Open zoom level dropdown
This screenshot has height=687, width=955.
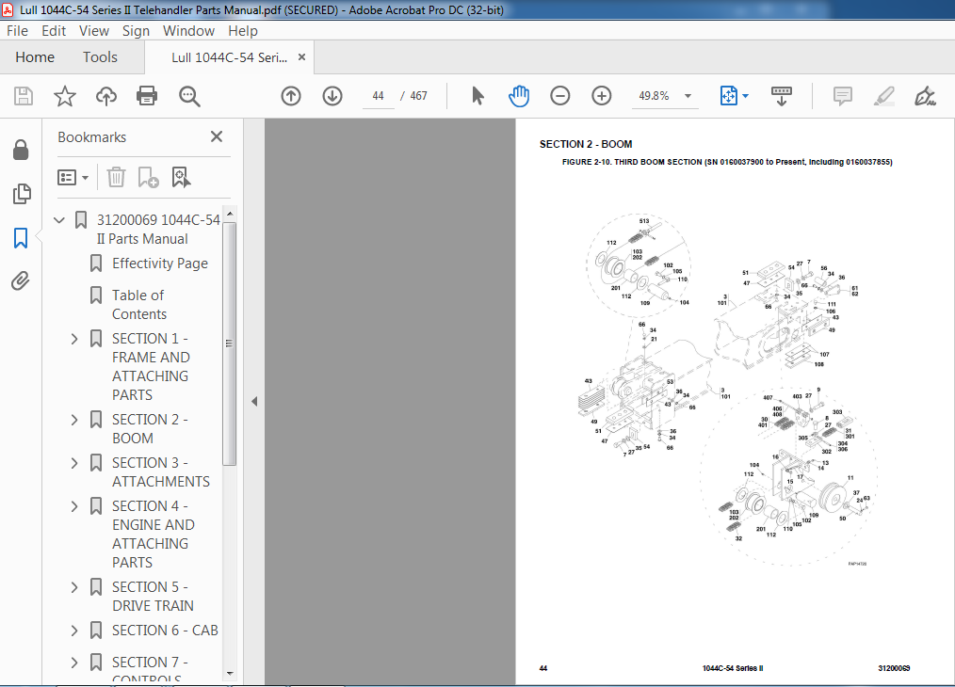[688, 96]
